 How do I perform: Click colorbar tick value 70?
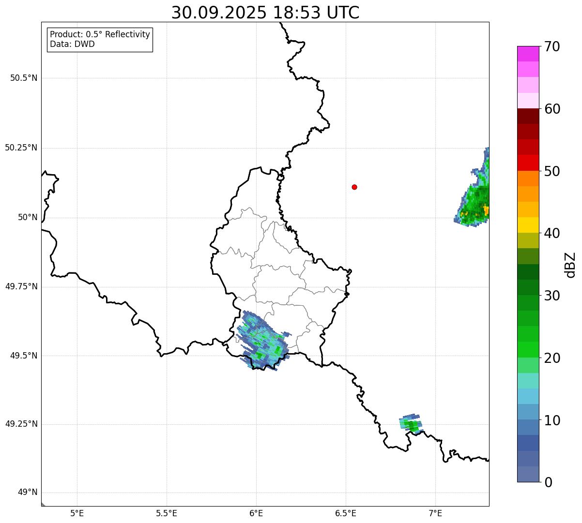click(x=552, y=46)
